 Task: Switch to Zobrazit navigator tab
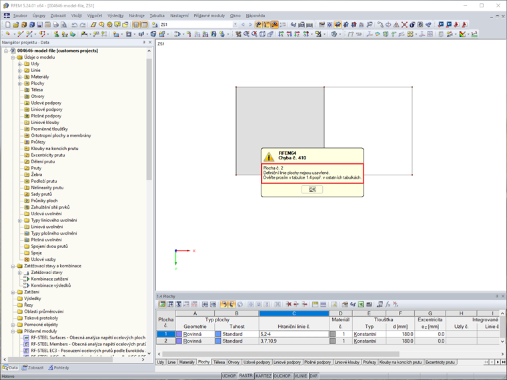[x=33, y=368]
